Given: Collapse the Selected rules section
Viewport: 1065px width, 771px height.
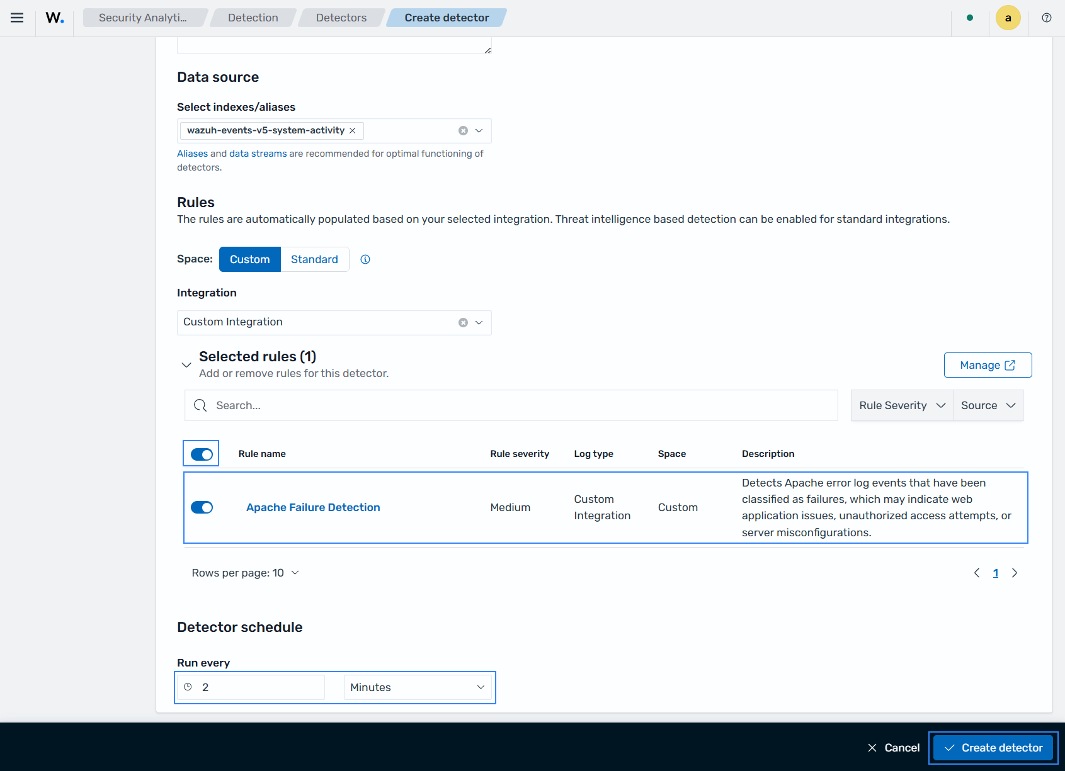Looking at the screenshot, I should (186, 365).
